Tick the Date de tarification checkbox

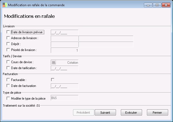click(8, 68)
